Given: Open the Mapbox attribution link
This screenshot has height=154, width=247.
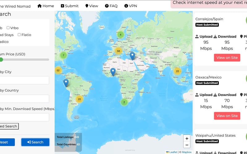Looking at the screenshot, I should click(187, 152).
